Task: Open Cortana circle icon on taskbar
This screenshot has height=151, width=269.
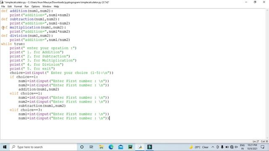Action: pos(82,147)
